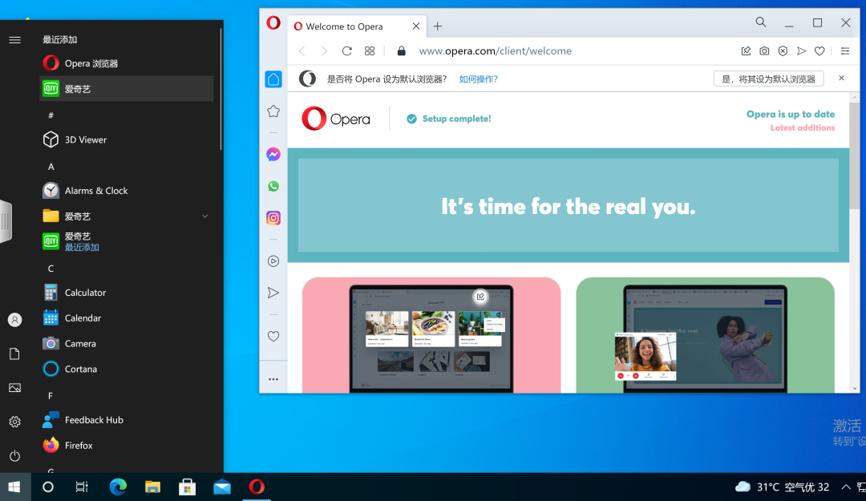Go back in Opera browser

coord(302,51)
